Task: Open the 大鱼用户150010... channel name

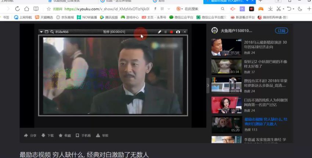Action: point(236,31)
